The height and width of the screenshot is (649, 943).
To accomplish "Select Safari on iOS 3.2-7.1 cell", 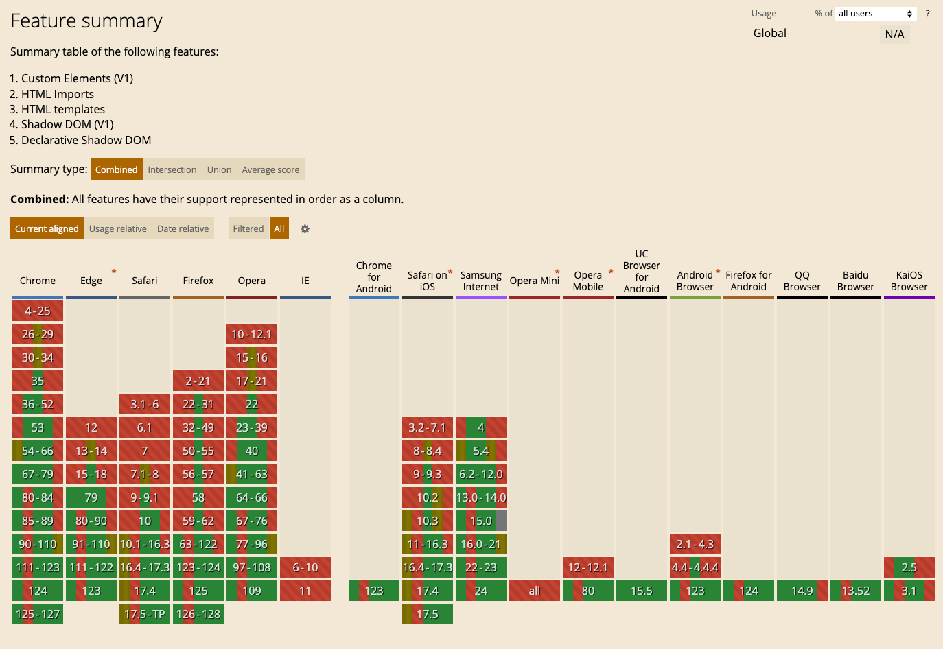I will pos(428,427).
